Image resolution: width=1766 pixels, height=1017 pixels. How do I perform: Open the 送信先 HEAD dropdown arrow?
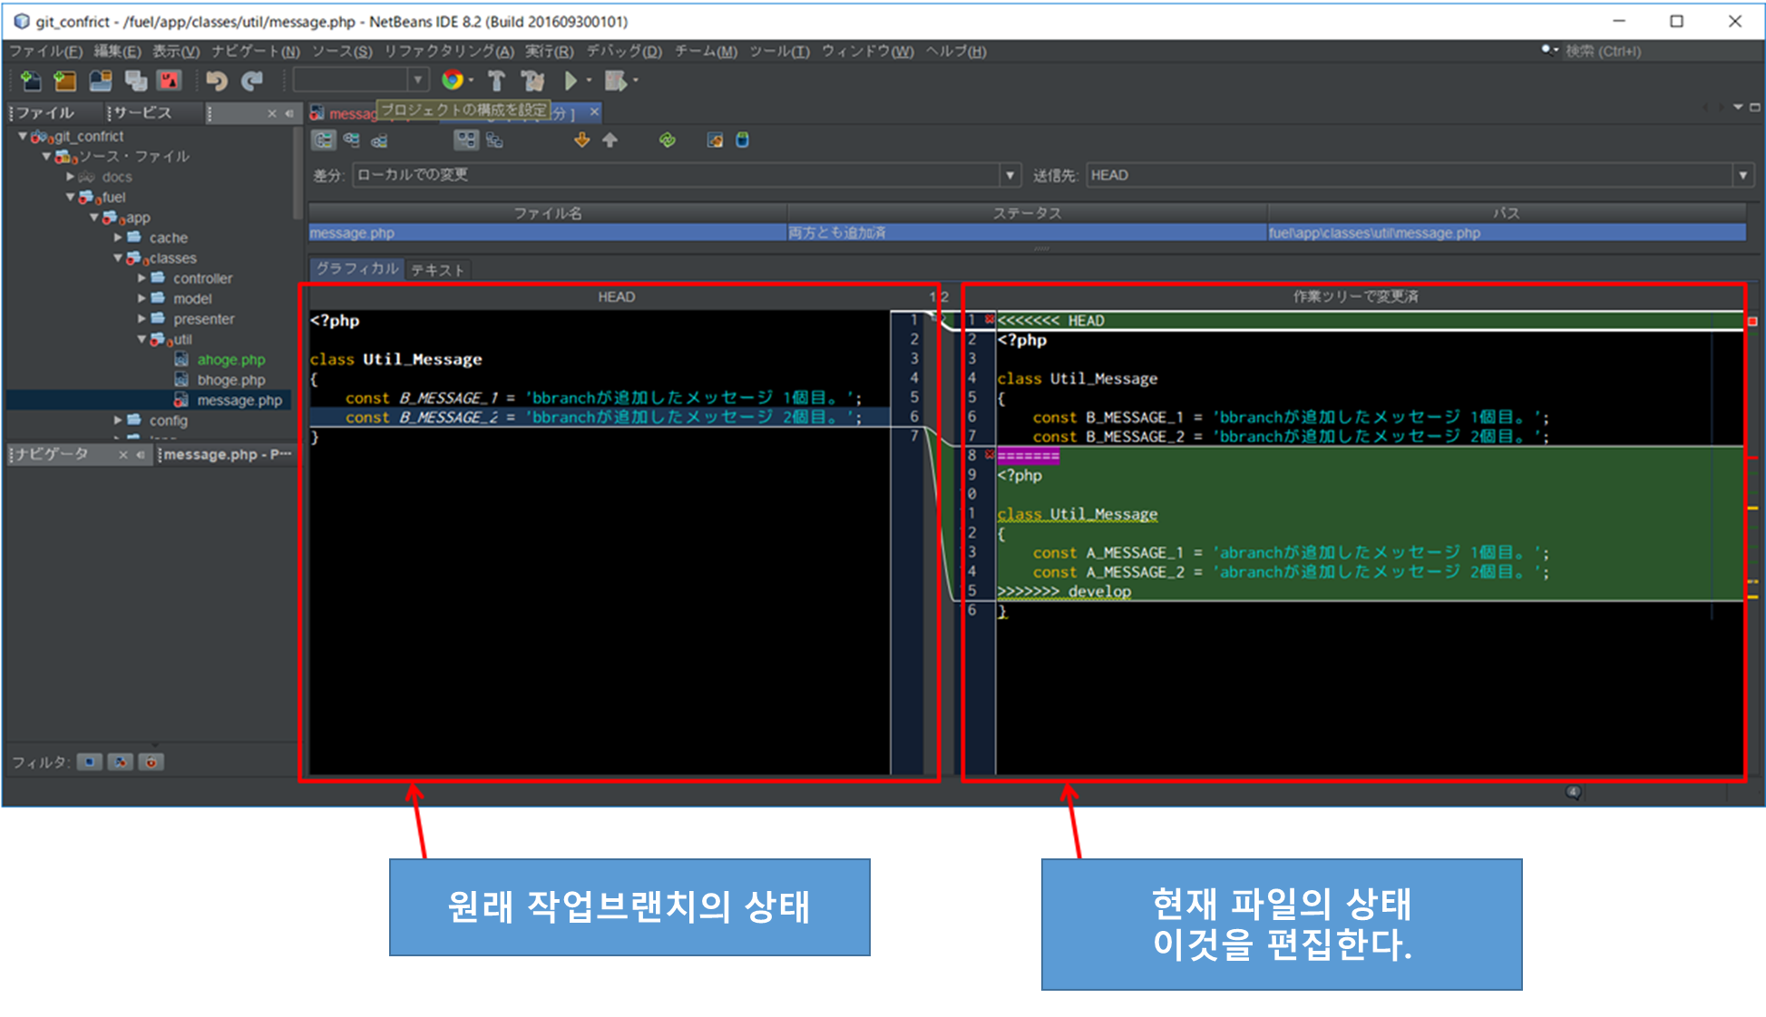(x=1742, y=175)
